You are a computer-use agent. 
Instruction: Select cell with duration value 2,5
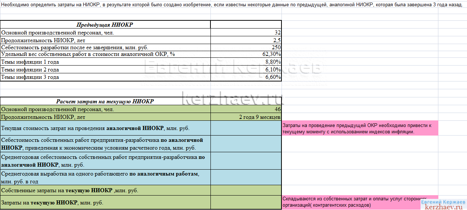coord(246,40)
